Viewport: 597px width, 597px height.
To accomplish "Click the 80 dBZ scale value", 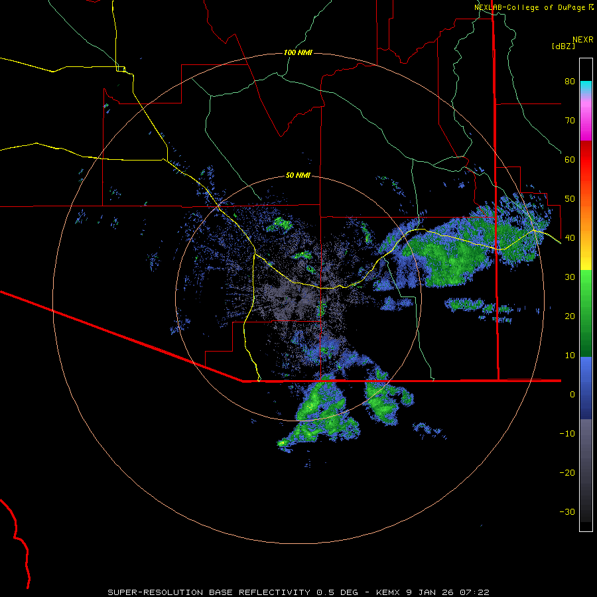I will [x=570, y=81].
